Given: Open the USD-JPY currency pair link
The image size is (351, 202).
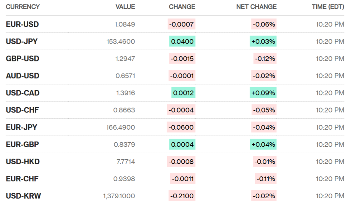Looking at the screenshot, I should (x=22, y=41).
